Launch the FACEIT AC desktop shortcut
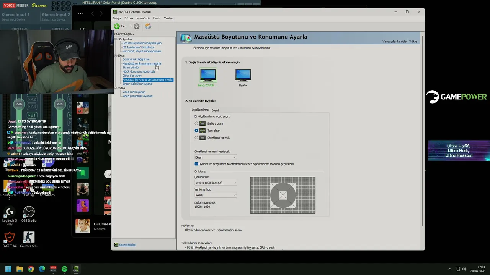The height and width of the screenshot is (275, 490). click(x=10, y=240)
